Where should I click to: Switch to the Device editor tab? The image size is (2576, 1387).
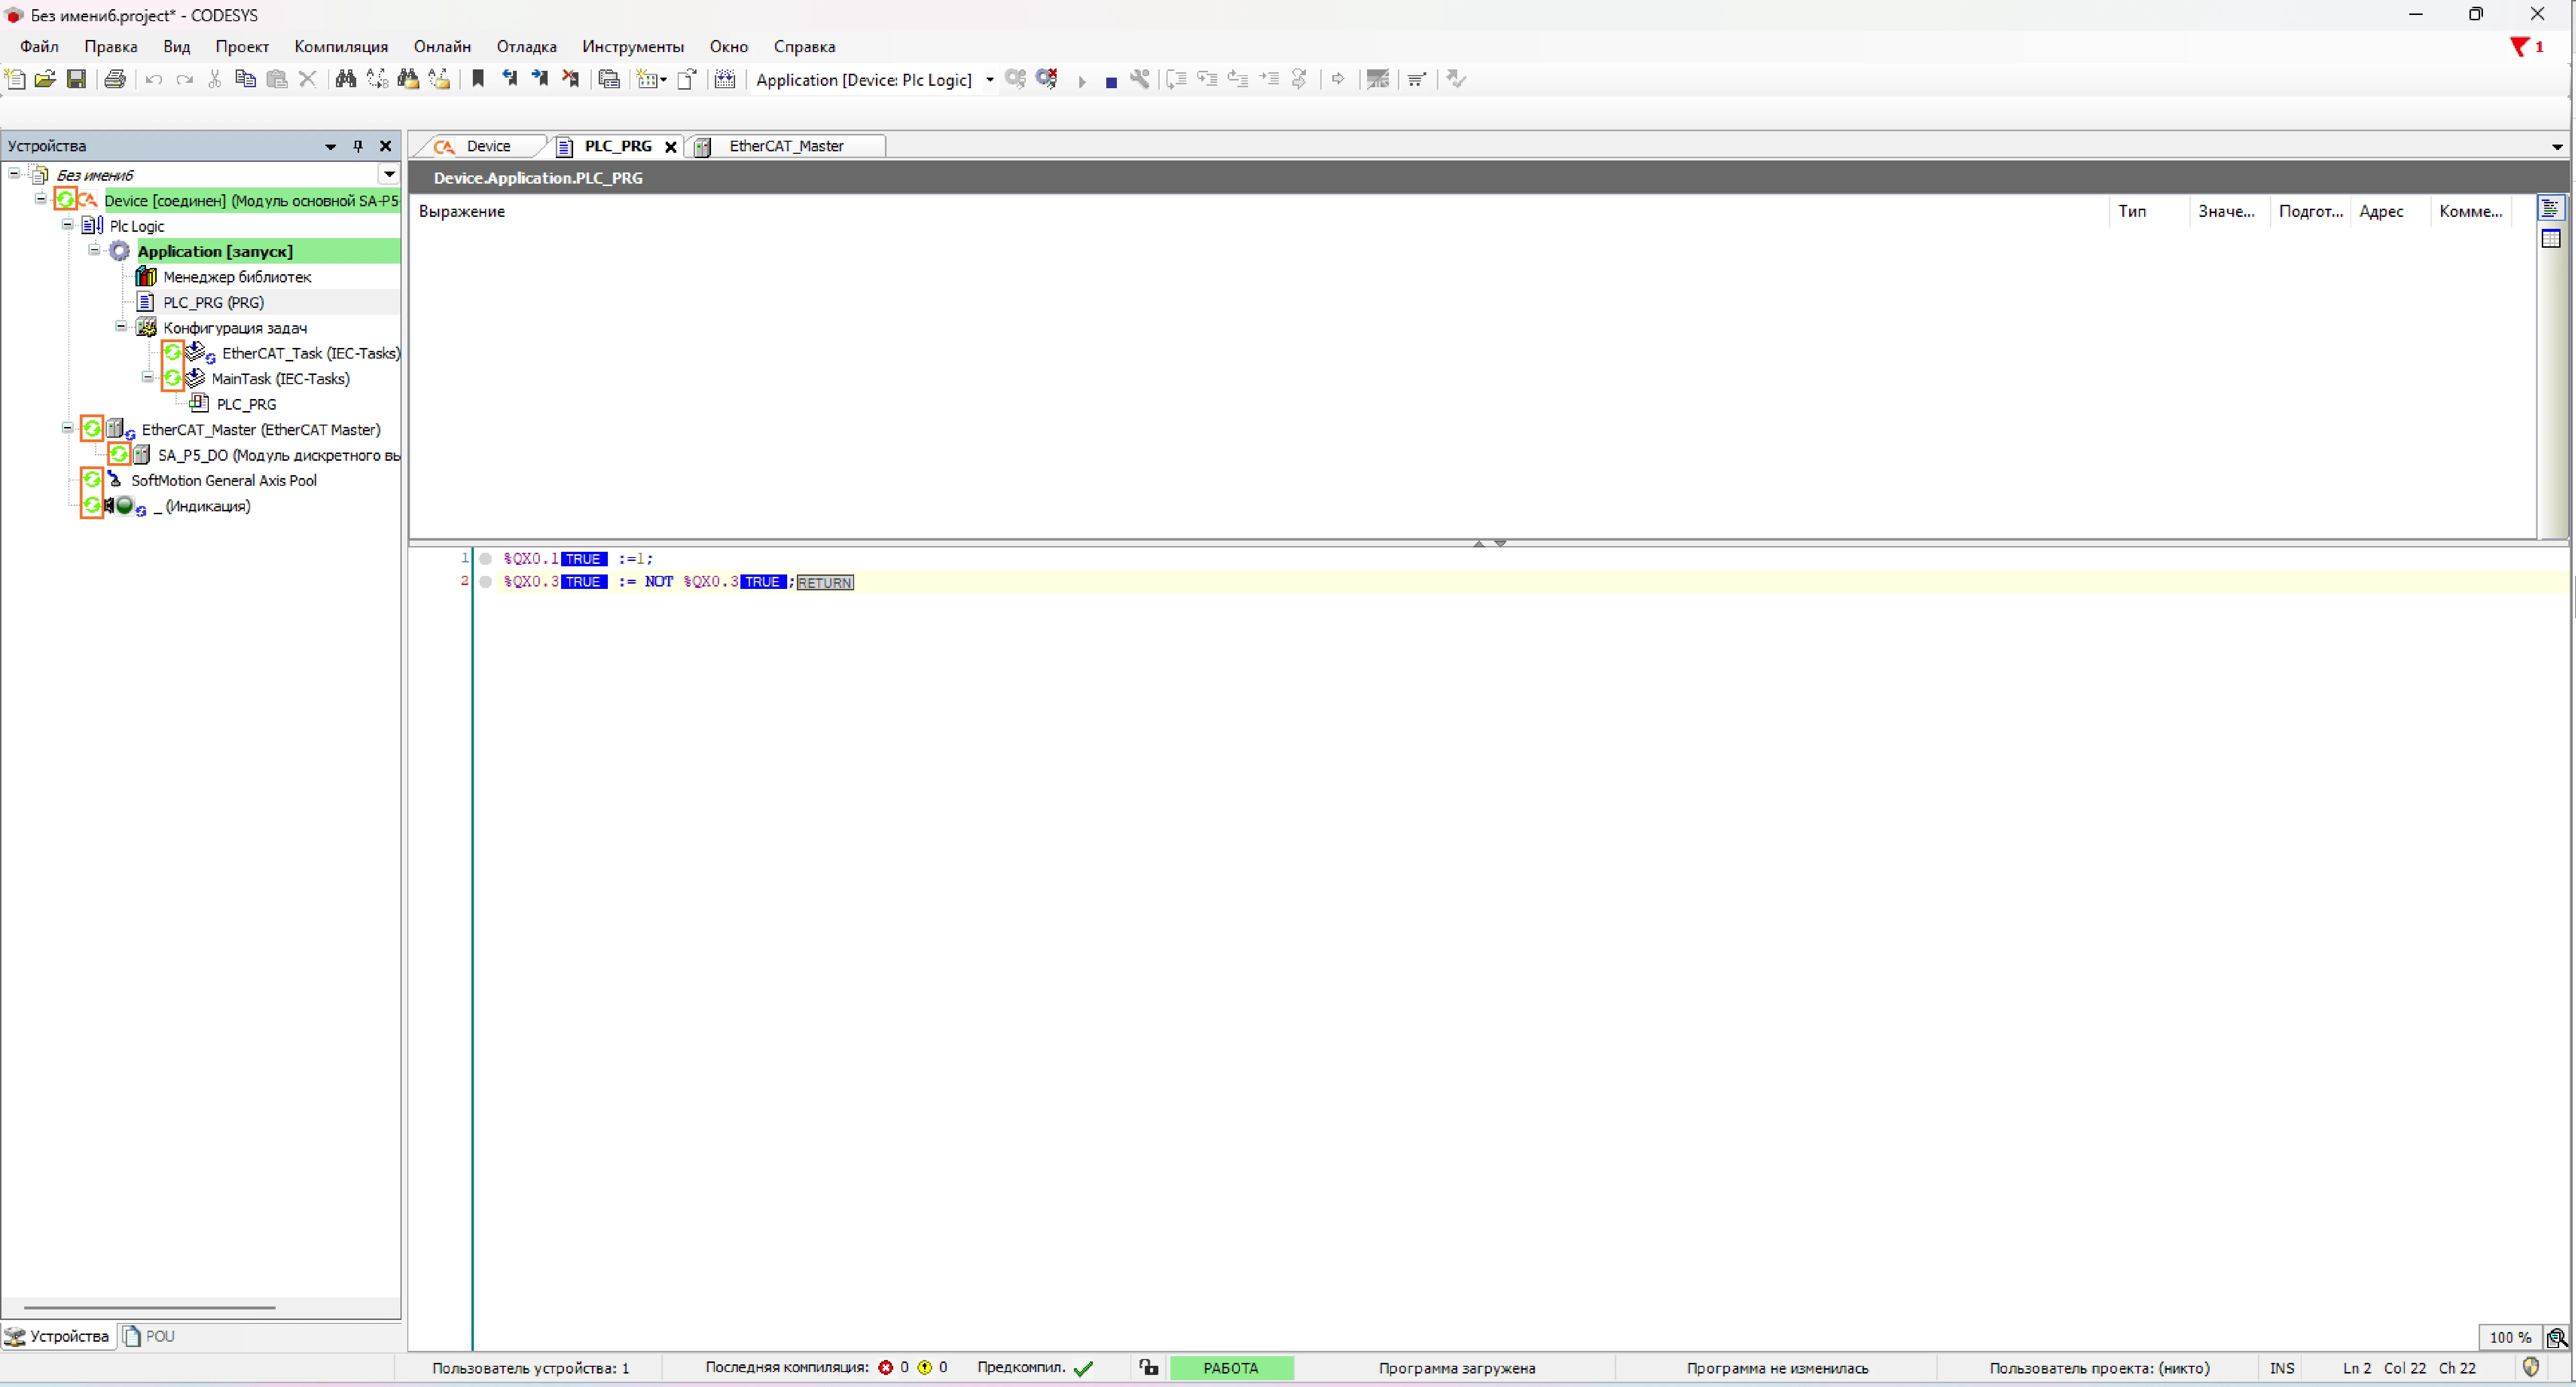click(488, 146)
